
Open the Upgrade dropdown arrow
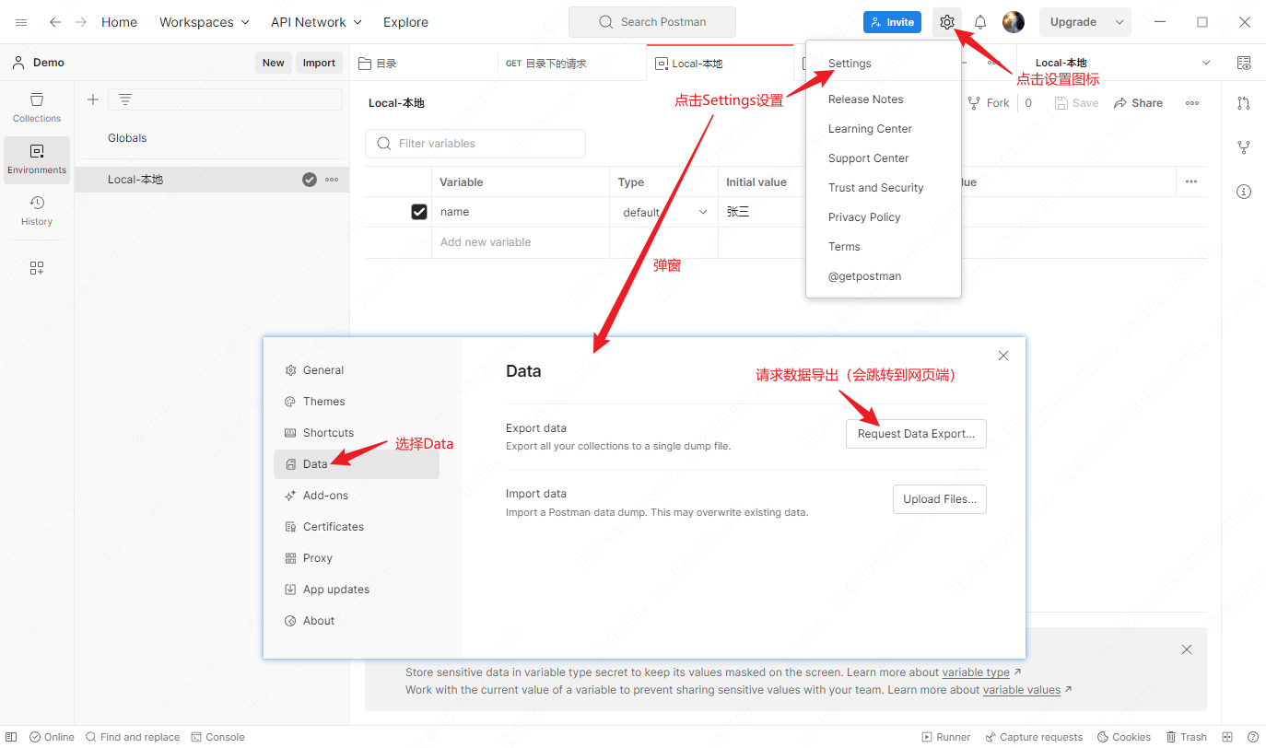point(1119,22)
